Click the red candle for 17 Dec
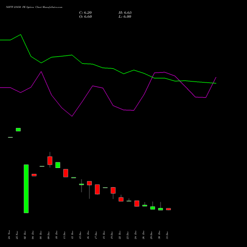 coord(97,189)
